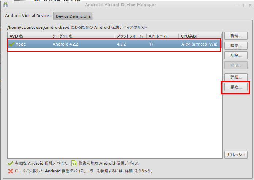Click the valid-device green check legend icon
Screen dimensions: 254x180
click(x=10, y=163)
